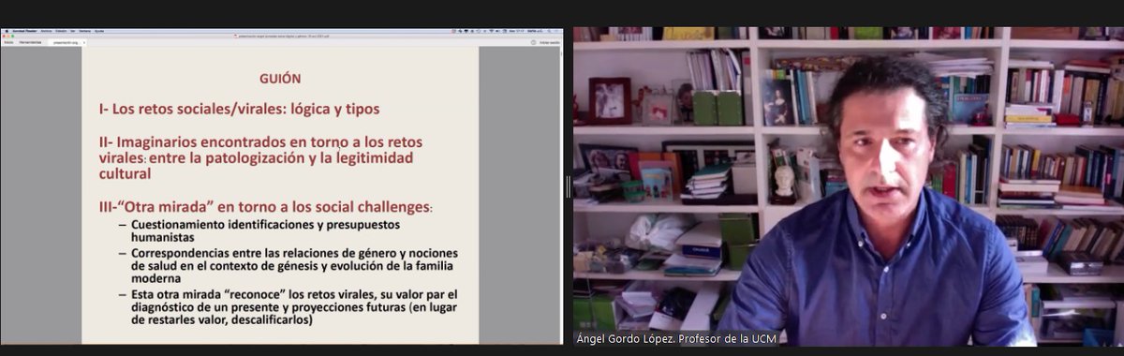The width and height of the screenshot is (1124, 356).
Task: Open the Archivo menu
Action: pos(46,31)
